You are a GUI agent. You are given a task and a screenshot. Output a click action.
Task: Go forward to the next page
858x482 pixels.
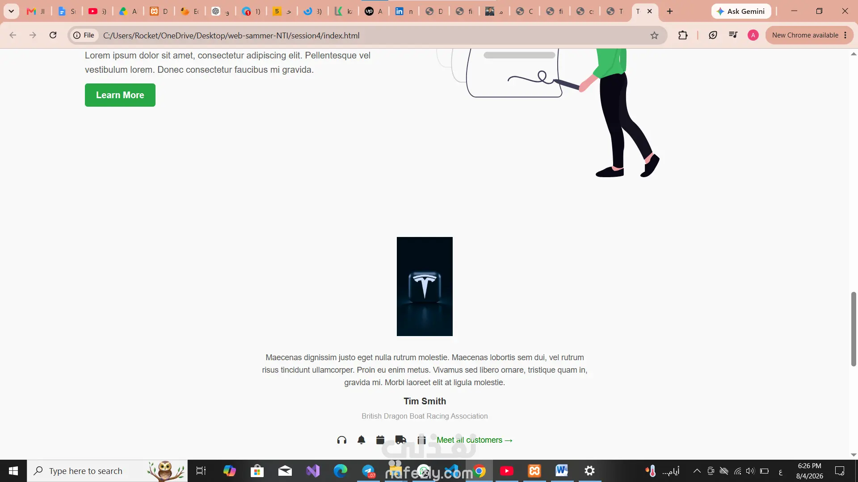[x=33, y=35]
